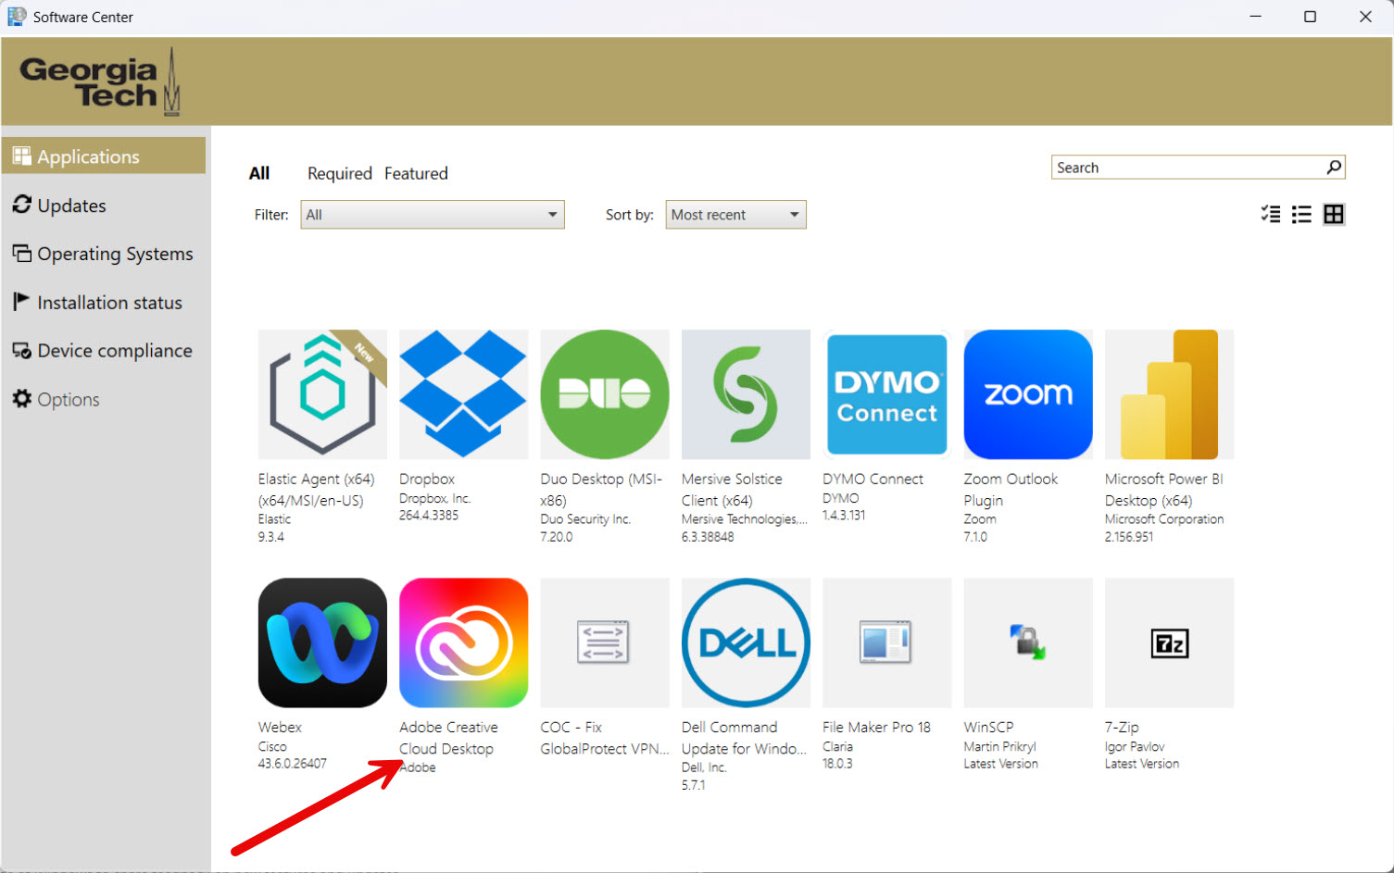Click the DYMO Connect app icon

(887, 394)
